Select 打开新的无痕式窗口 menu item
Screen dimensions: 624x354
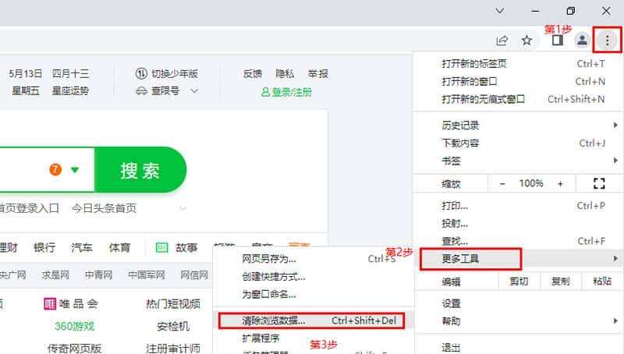pyautogui.click(x=517, y=99)
